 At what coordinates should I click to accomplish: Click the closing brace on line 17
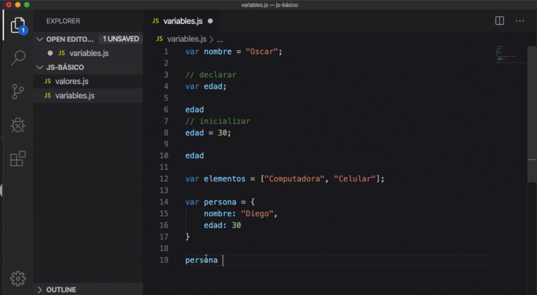click(x=188, y=237)
